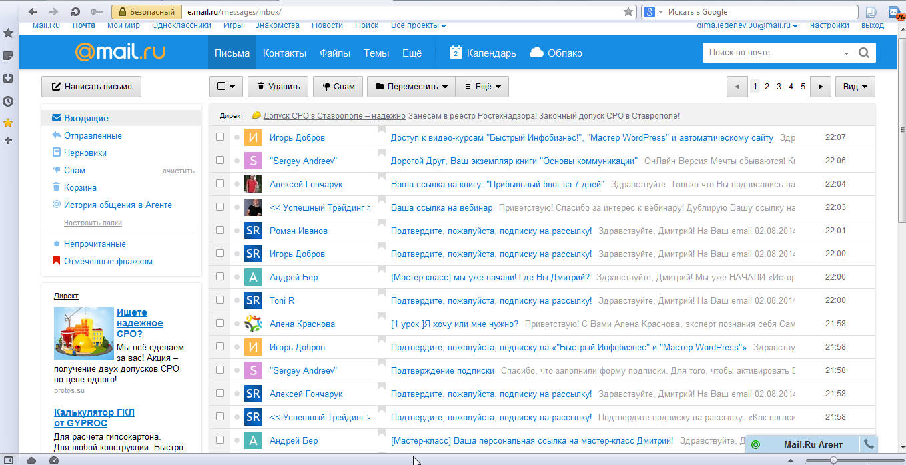Adjust browser zoom slider at bottom
The width and height of the screenshot is (906, 465).
[833, 460]
